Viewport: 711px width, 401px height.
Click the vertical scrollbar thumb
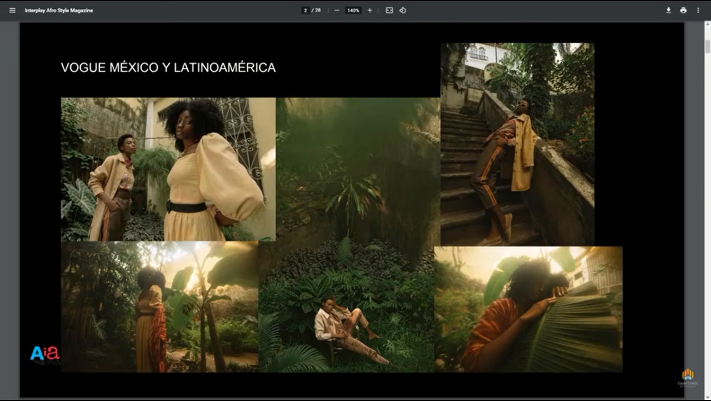708,46
